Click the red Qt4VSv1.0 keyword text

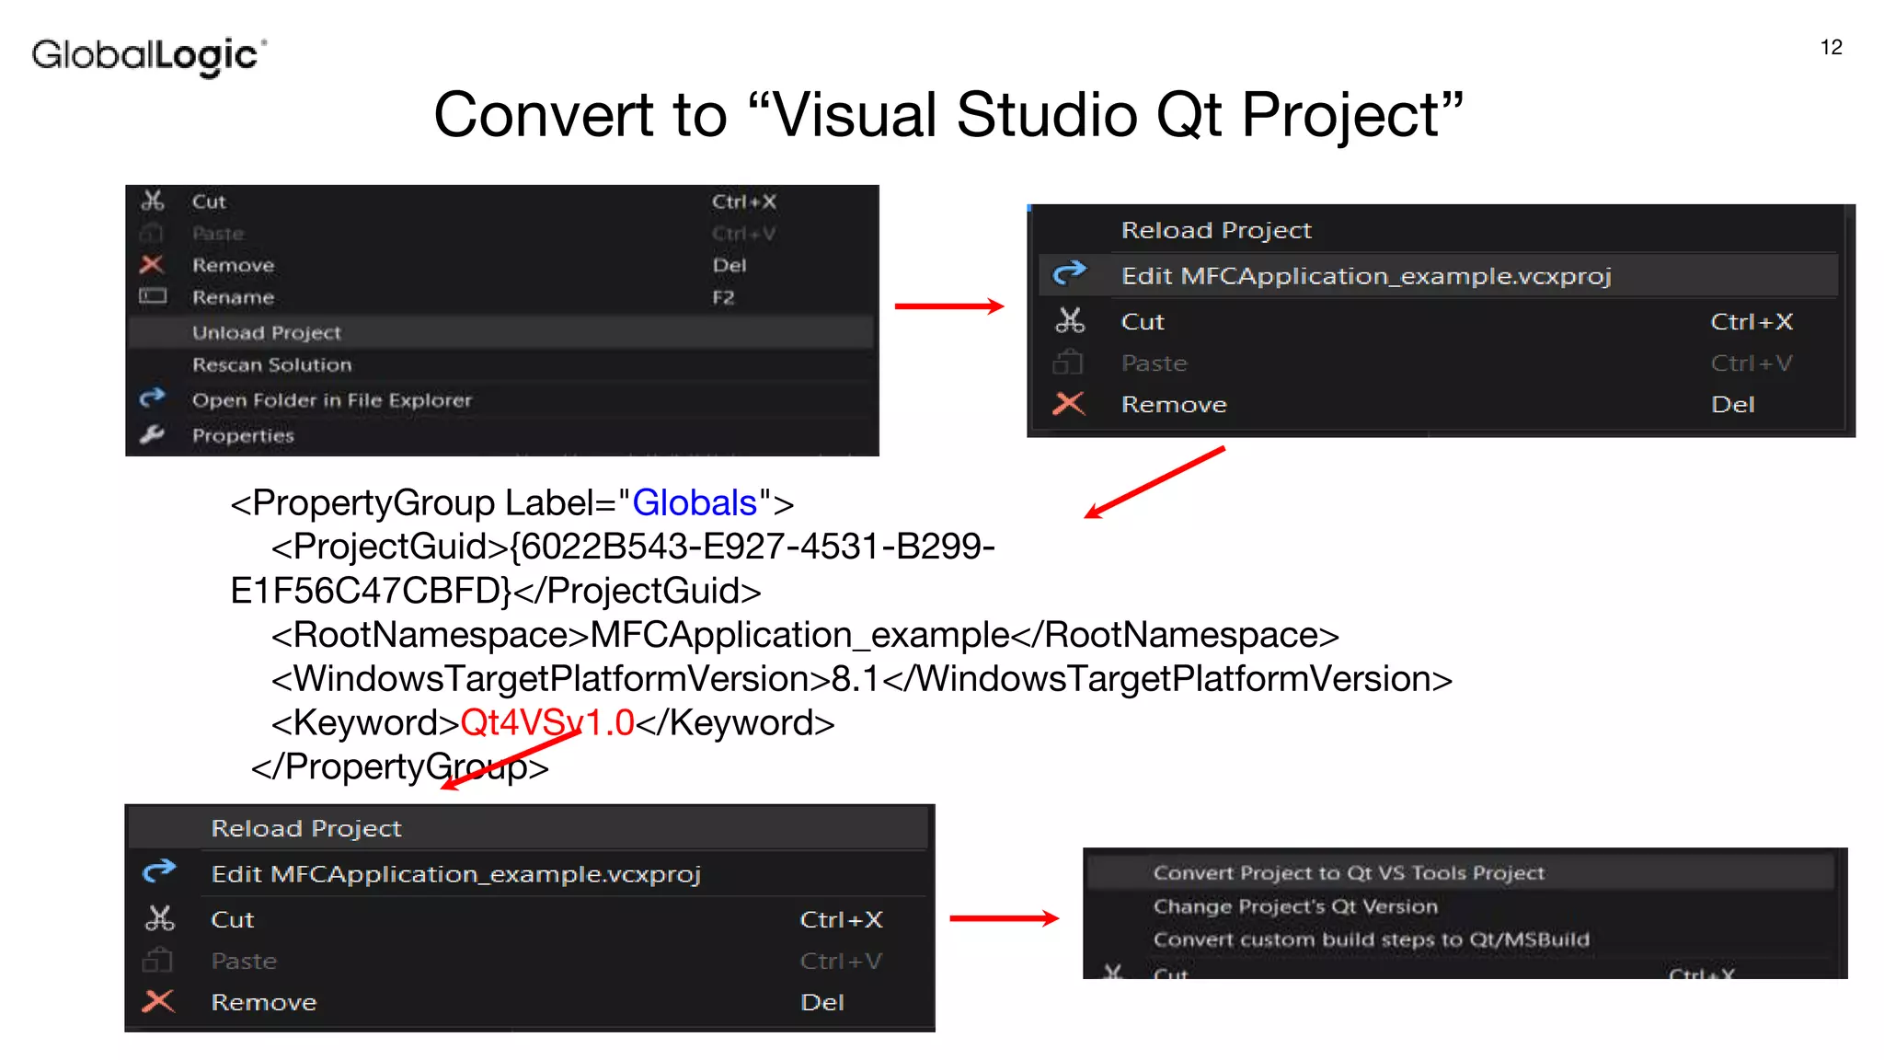[547, 722]
